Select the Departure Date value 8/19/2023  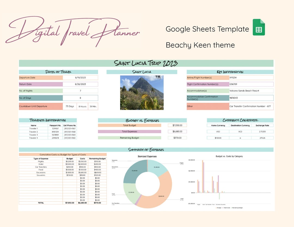(81, 77)
